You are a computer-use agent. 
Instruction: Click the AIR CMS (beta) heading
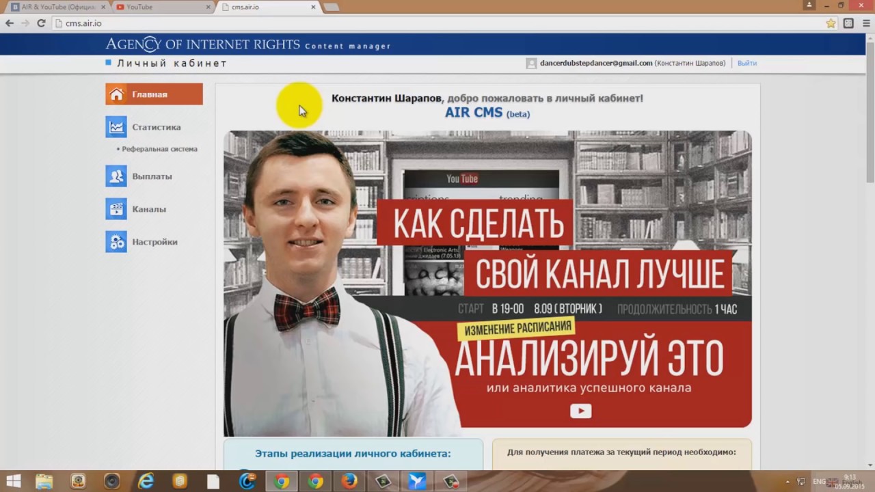pos(487,113)
